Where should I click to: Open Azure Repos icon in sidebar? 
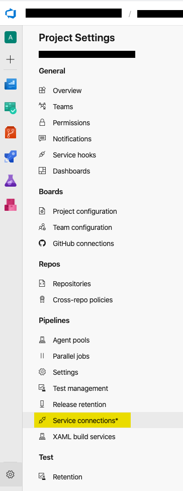(11, 132)
